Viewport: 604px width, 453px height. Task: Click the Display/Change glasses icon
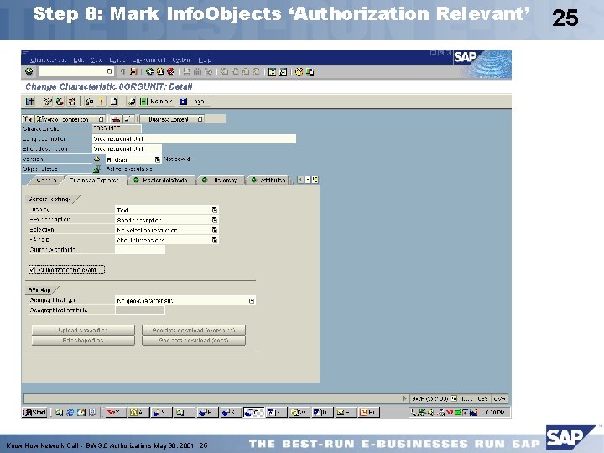pyautogui.click(x=48, y=102)
